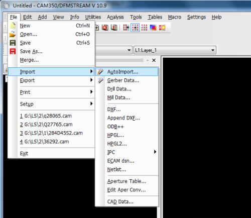
Task: Click the object snap toolbar icon
Action: click(x=126, y=28)
